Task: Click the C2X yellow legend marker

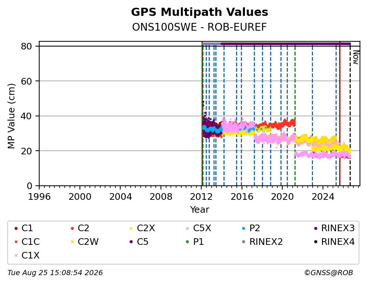Action: tap(131, 228)
